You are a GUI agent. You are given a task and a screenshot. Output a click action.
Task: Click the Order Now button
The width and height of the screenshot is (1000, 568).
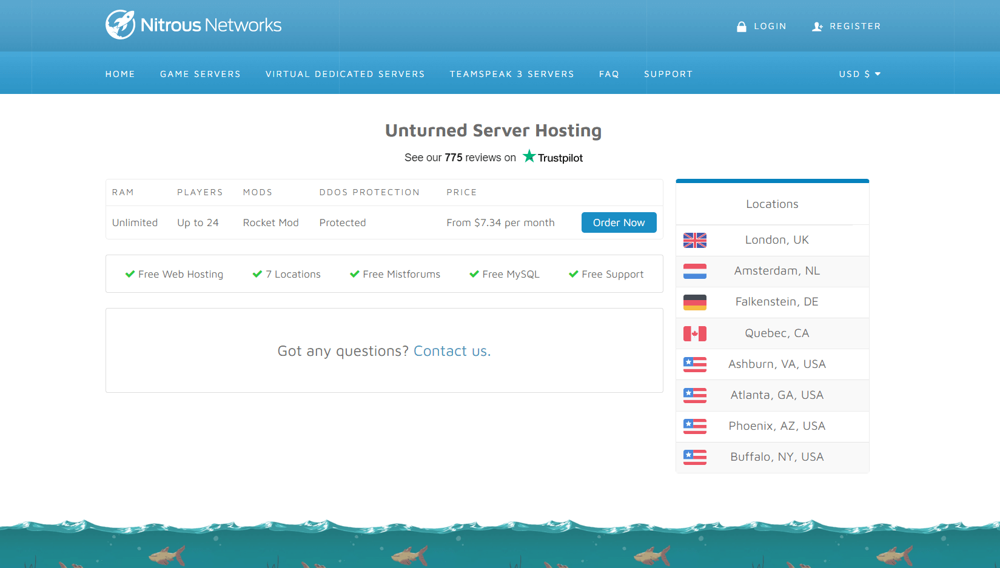click(x=619, y=222)
